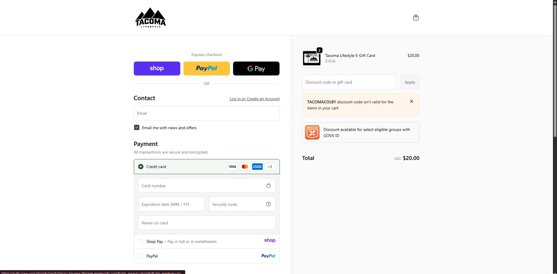Click the Tacoma Lifestyle logo

click(150, 17)
